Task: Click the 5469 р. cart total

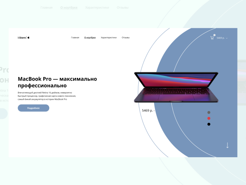Action: [x=220, y=38]
